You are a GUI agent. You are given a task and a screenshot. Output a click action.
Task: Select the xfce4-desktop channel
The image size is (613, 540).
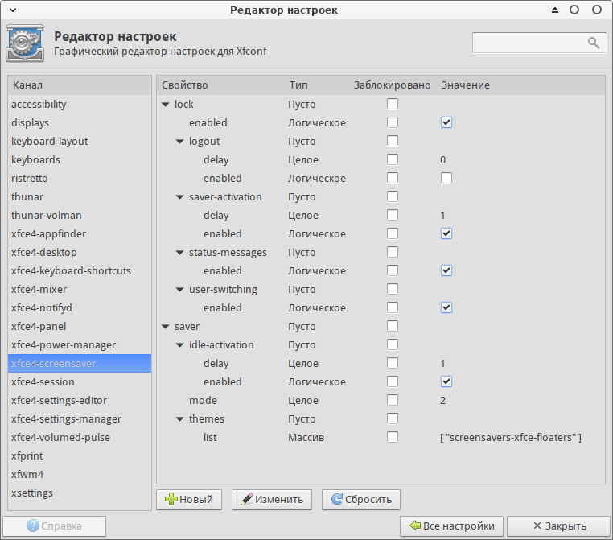80,252
